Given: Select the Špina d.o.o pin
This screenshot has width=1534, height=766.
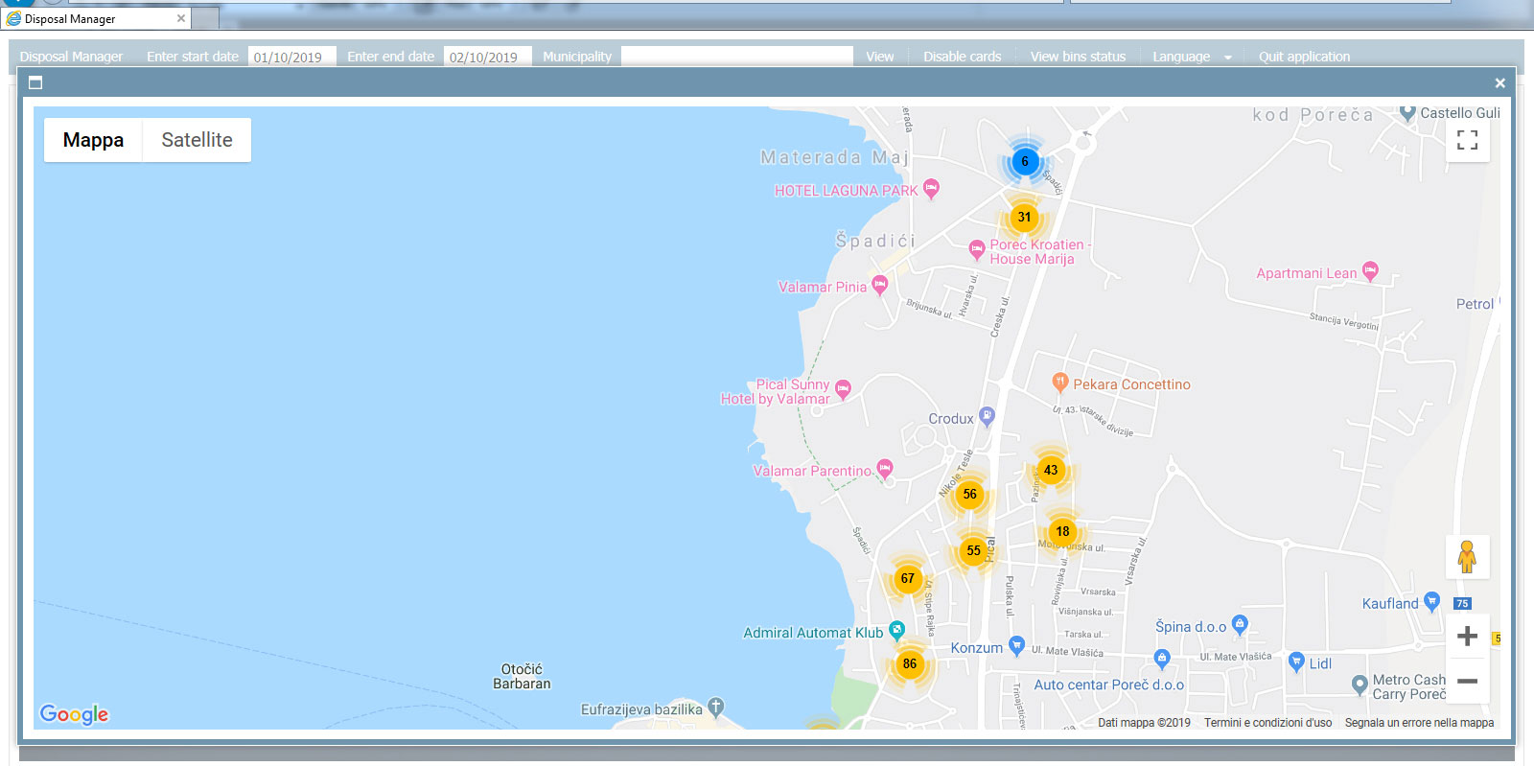Looking at the screenshot, I should (1240, 624).
